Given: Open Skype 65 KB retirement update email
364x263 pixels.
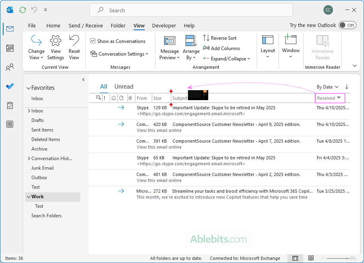Looking at the screenshot, I should (x=220, y=161).
